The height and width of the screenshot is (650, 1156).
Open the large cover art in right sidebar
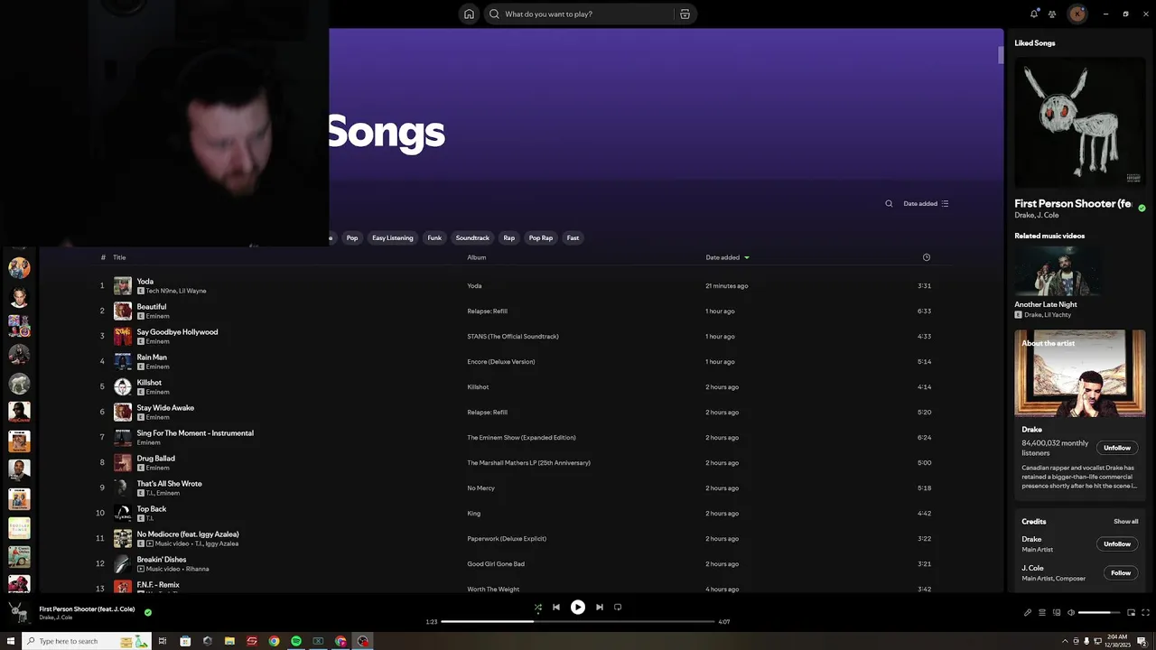[1080, 123]
